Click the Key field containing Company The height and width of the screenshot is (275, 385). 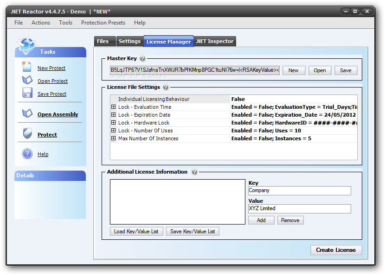tap(300, 190)
